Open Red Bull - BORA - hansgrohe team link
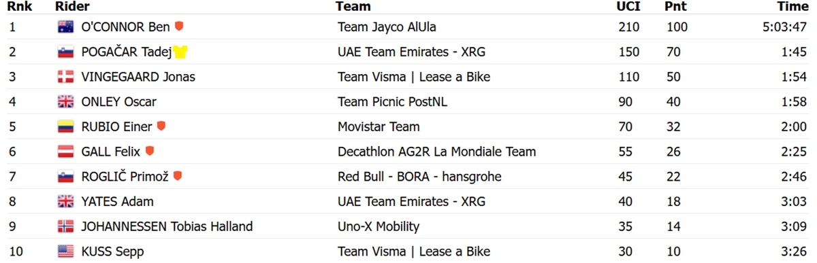The height and width of the screenshot is (263, 817). [x=419, y=177]
